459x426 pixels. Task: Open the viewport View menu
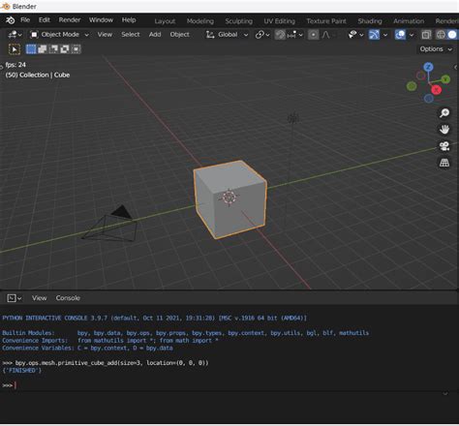click(105, 35)
